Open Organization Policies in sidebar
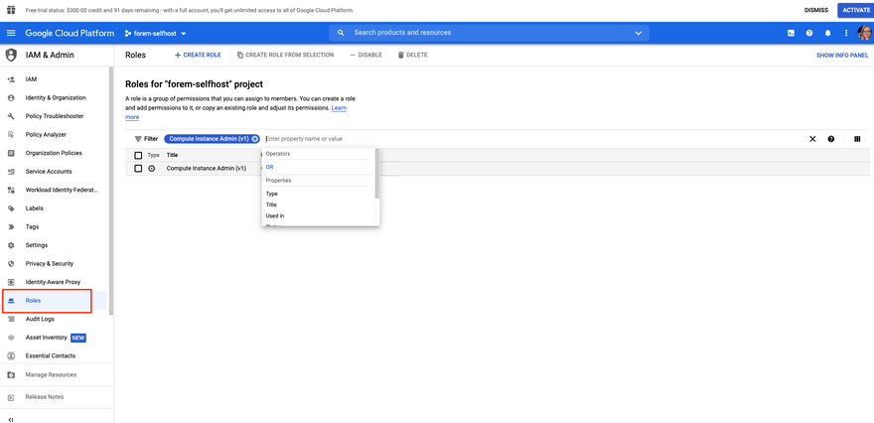874x423 pixels. pyautogui.click(x=54, y=153)
